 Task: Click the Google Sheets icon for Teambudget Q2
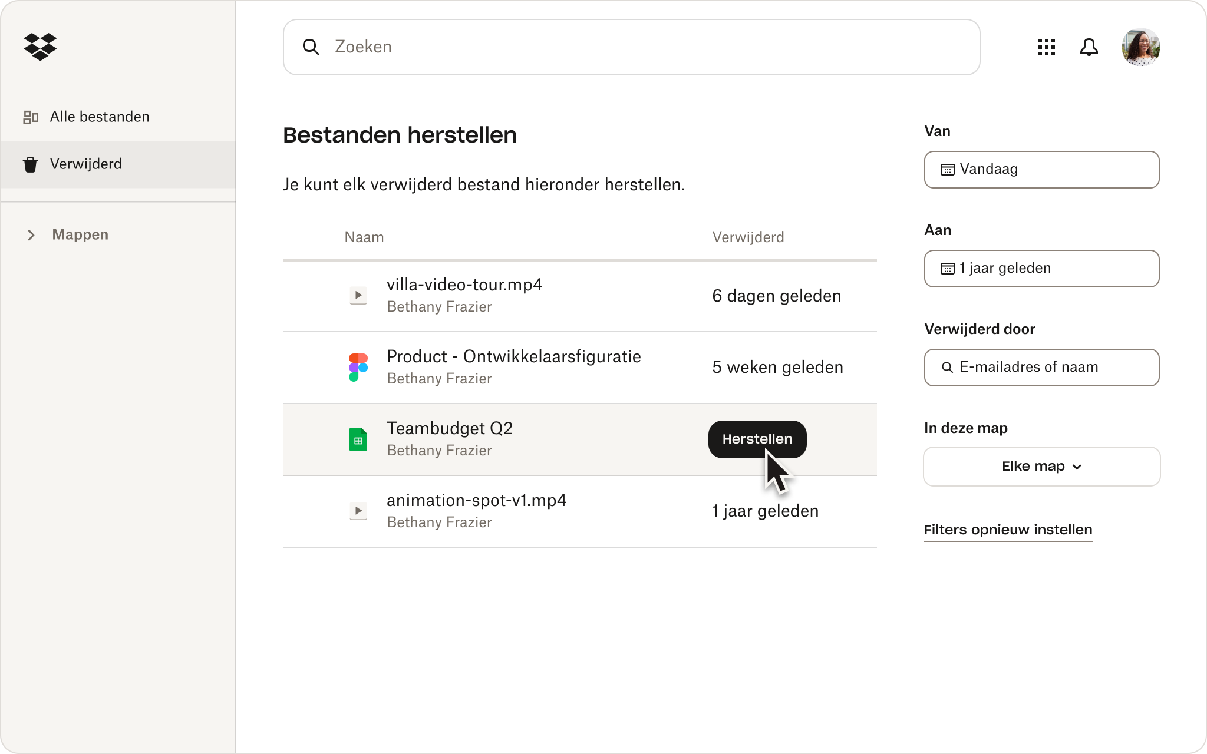tap(358, 439)
